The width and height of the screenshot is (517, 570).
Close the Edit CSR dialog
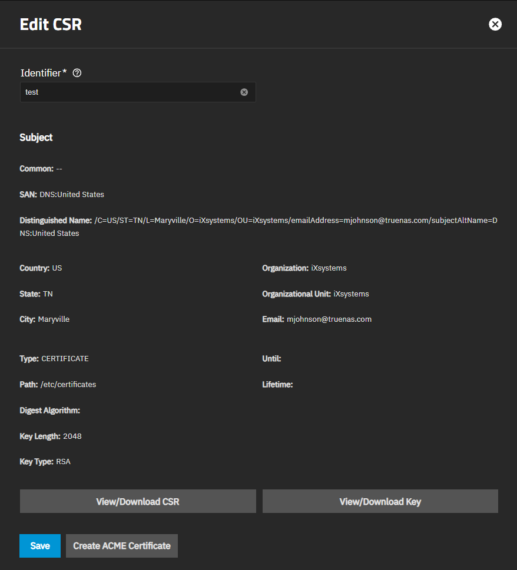[495, 24]
